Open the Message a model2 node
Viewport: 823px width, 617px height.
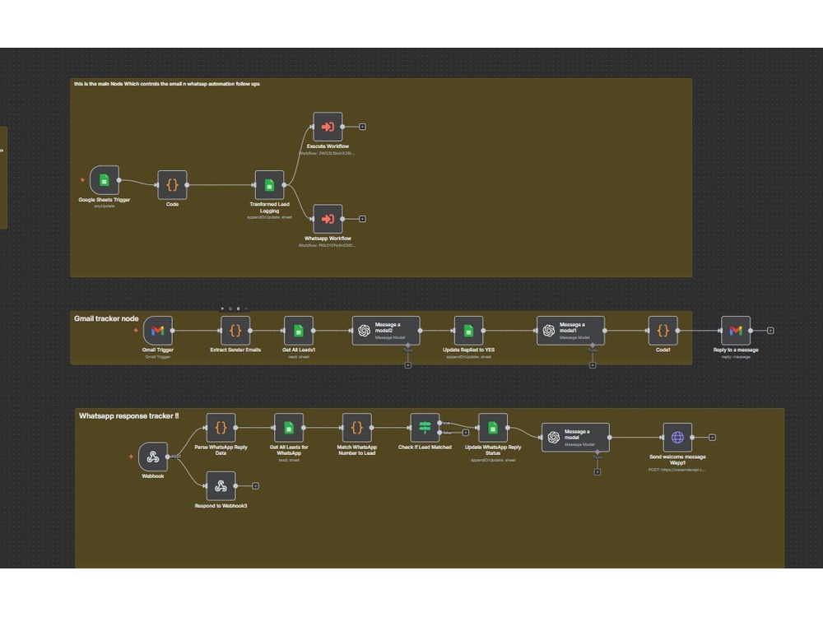(386, 331)
